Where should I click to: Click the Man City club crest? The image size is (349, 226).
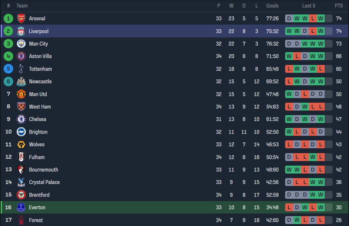point(21,44)
